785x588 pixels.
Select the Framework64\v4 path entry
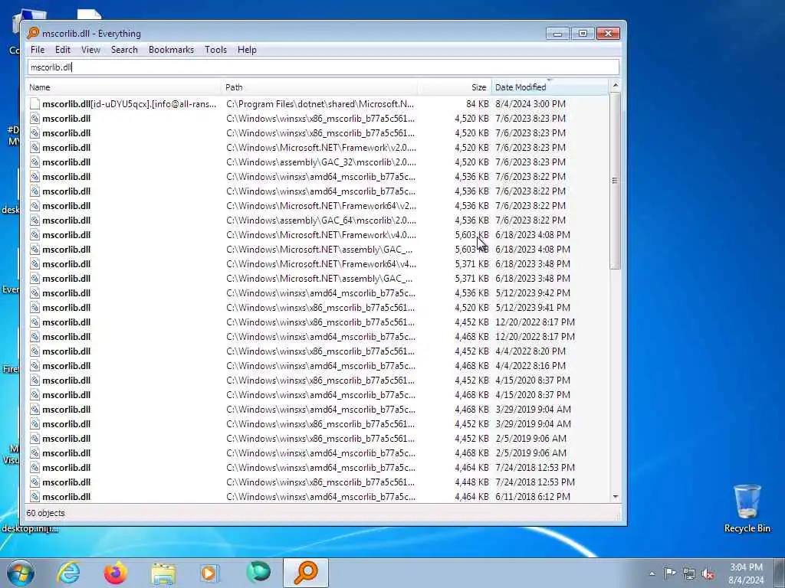point(321,263)
